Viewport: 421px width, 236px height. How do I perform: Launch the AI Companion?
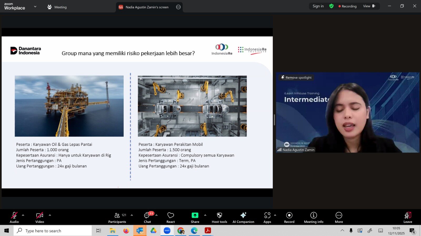point(243,218)
